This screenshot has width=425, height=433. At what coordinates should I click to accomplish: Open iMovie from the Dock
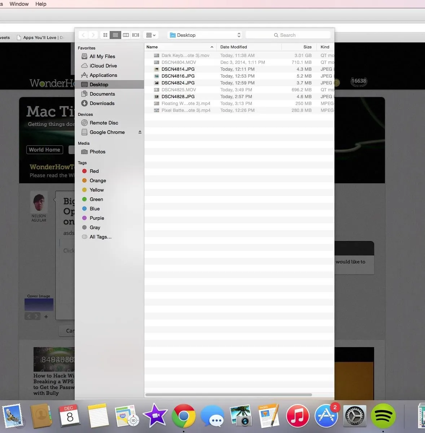(x=155, y=416)
